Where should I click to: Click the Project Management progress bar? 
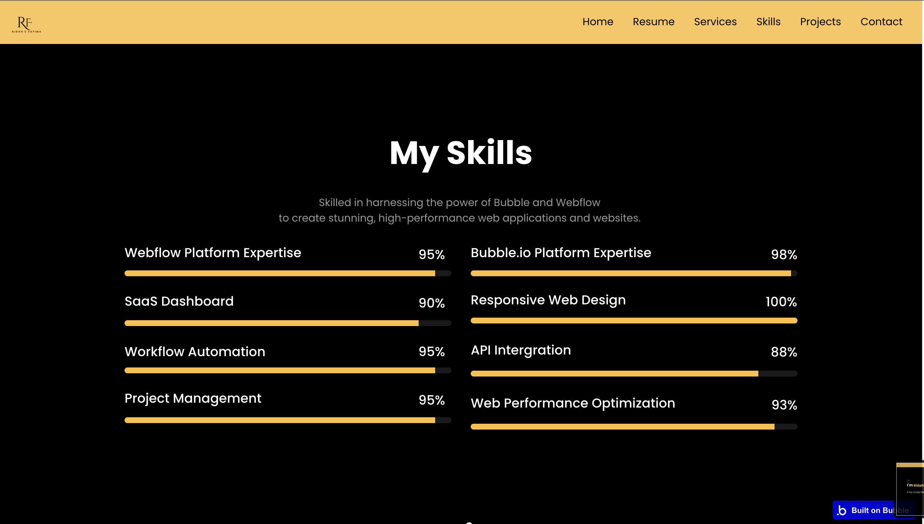click(288, 420)
